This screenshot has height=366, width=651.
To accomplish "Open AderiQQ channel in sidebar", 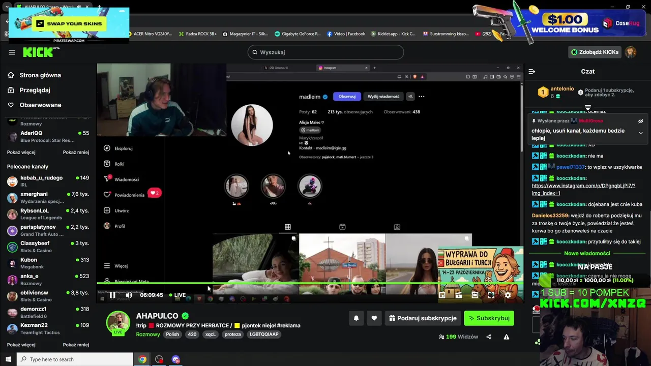I will tap(48, 136).
